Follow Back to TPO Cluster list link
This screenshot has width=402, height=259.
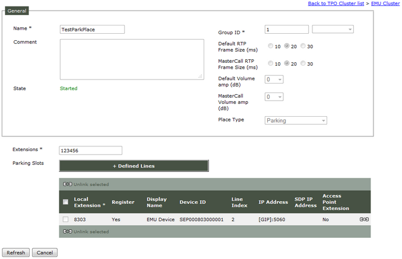coord(336,4)
